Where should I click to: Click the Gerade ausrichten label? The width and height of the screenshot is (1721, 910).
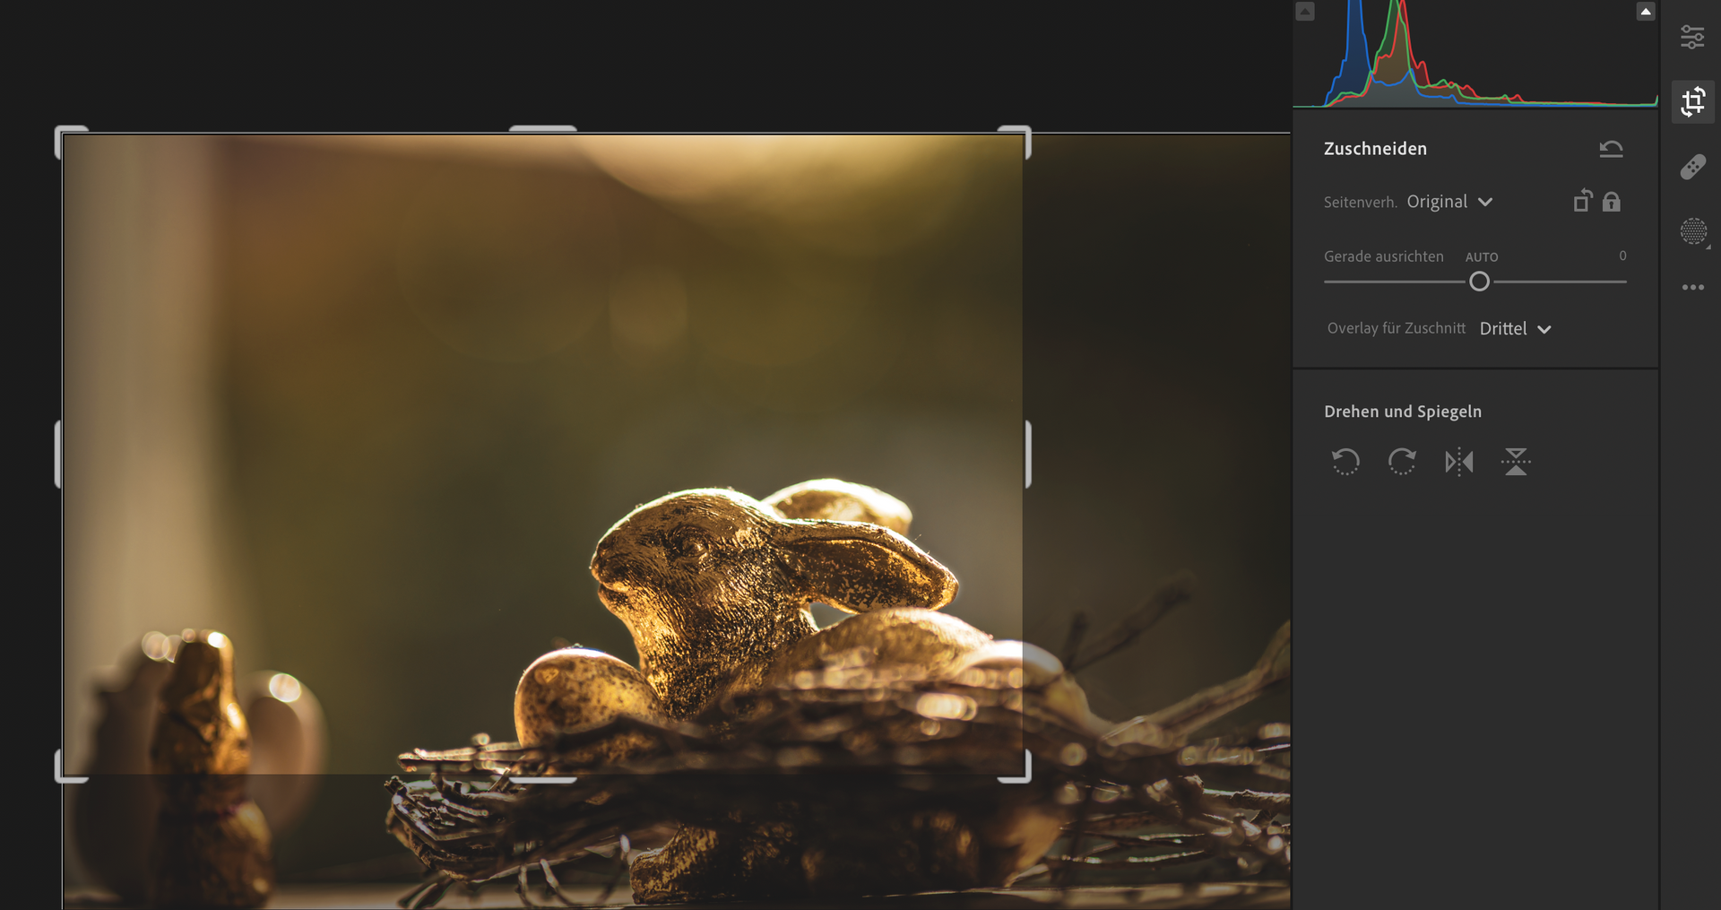coord(1384,256)
